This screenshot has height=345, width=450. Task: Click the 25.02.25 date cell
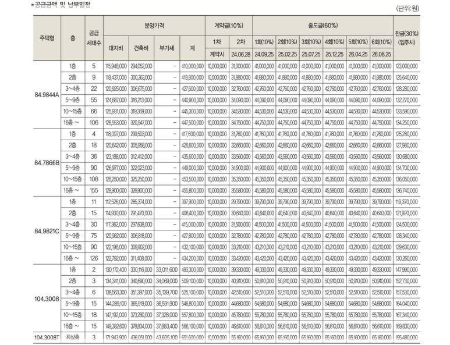tap(288, 54)
